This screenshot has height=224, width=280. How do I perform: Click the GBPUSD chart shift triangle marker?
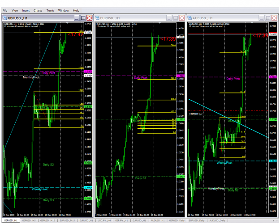pyautogui.click(x=67, y=23)
